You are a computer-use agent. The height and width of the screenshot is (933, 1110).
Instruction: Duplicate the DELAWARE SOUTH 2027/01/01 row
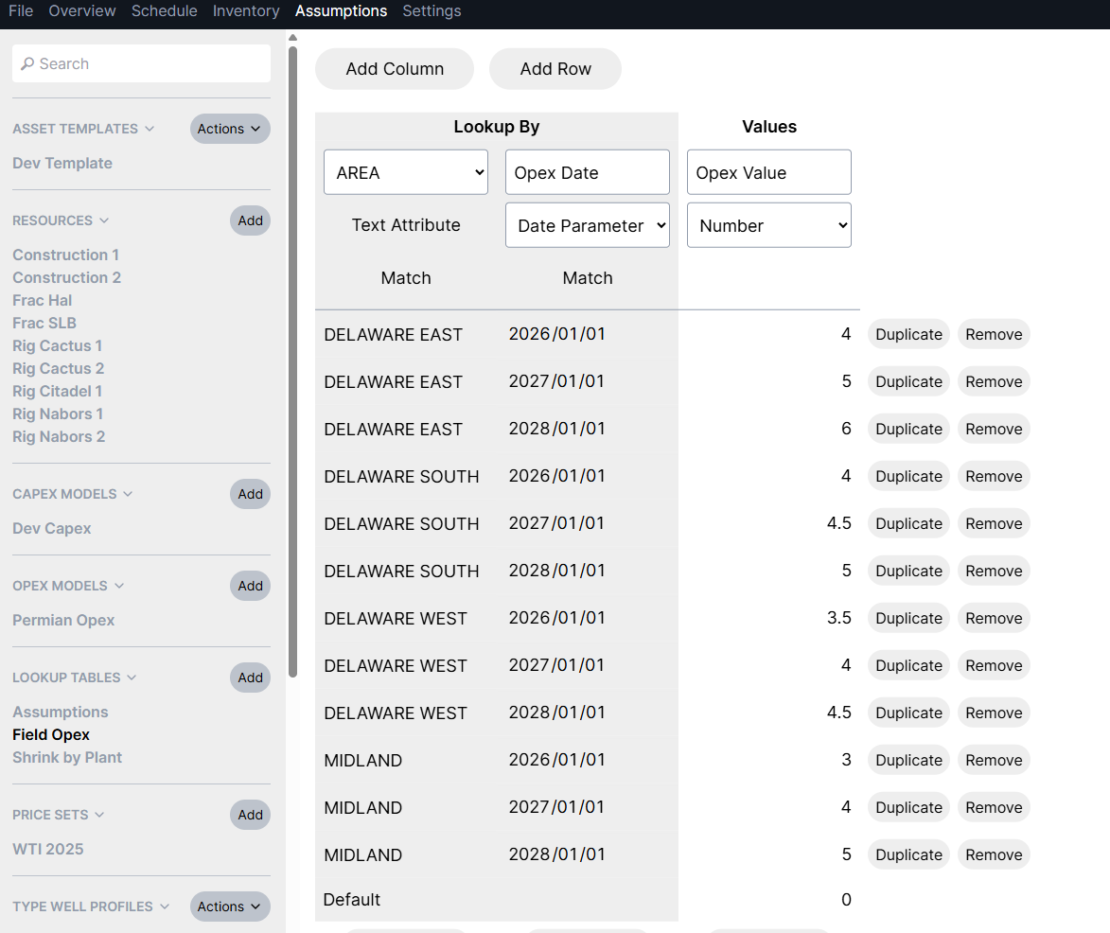[908, 523]
